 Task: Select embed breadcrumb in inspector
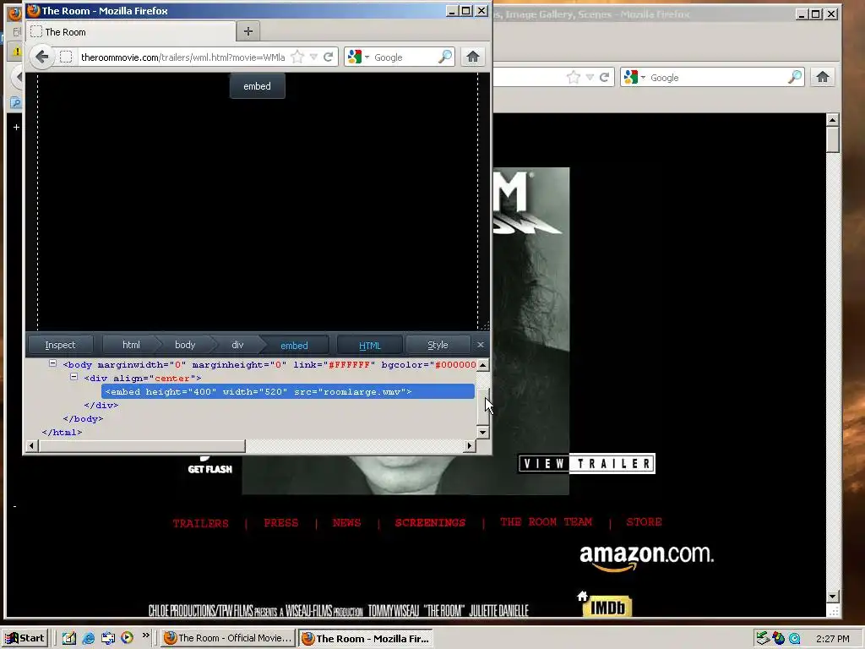(294, 345)
